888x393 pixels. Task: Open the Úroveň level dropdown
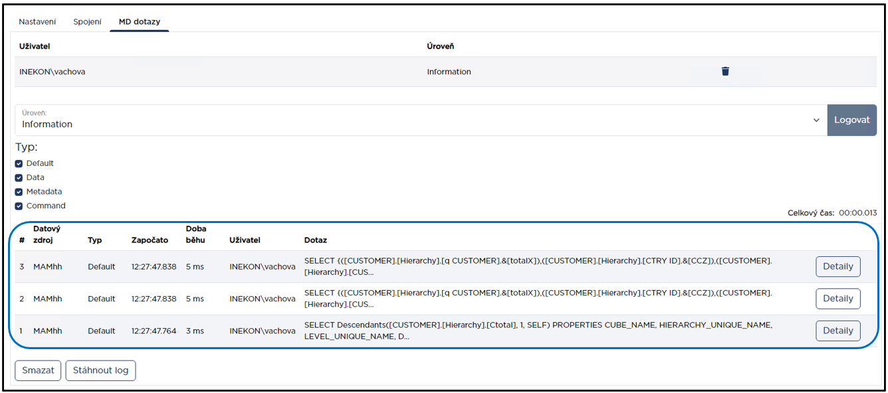pyautogui.click(x=421, y=120)
